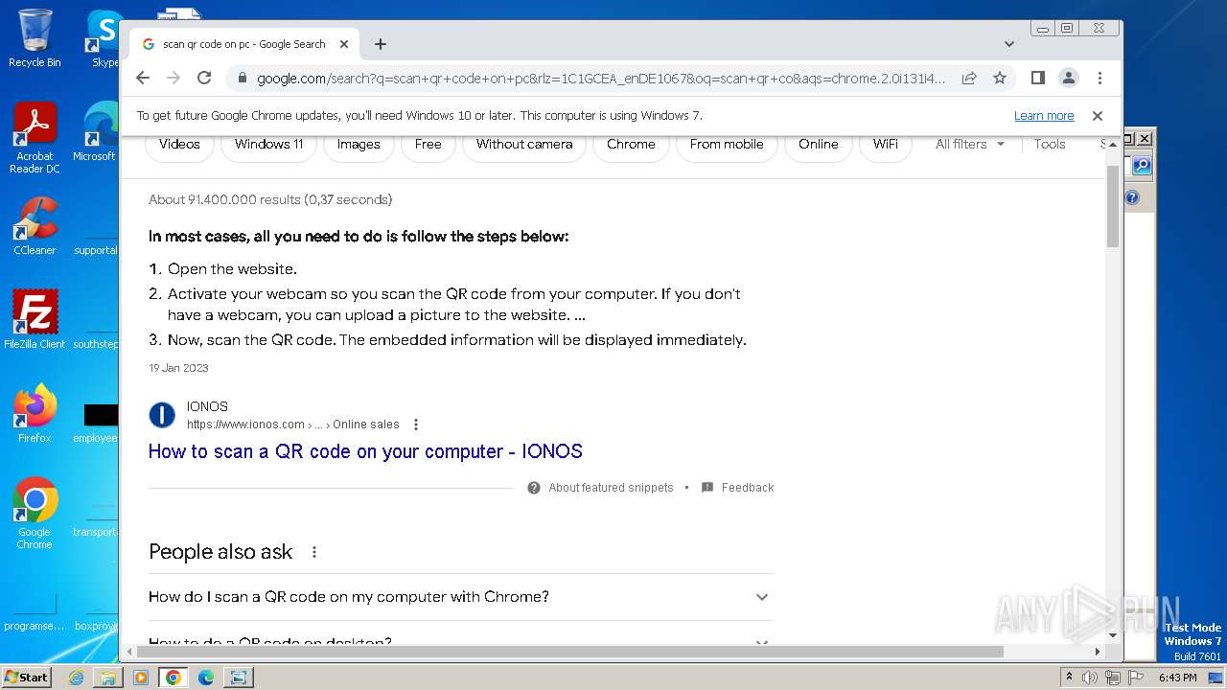Image resolution: width=1227 pixels, height=690 pixels.
Task: Open the Microsoft Edge taskbar icon
Action: [205, 678]
